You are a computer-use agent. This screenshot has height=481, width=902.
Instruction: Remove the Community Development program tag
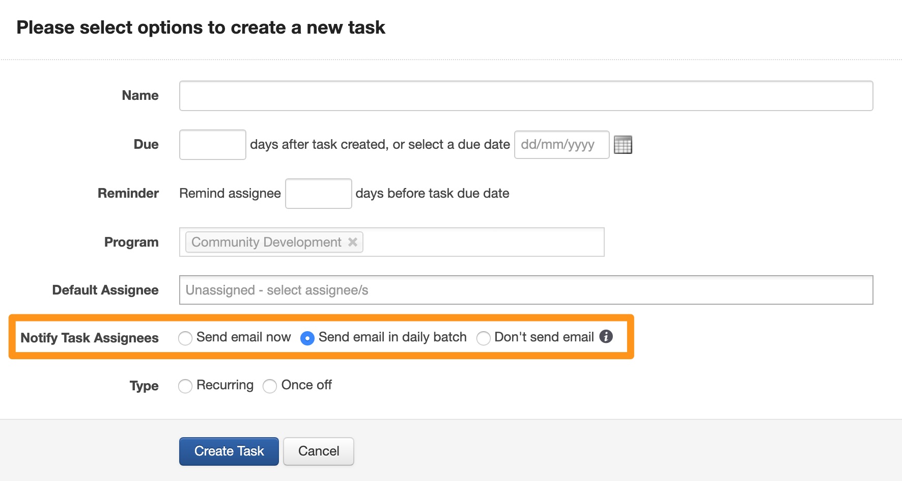pyautogui.click(x=352, y=242)
